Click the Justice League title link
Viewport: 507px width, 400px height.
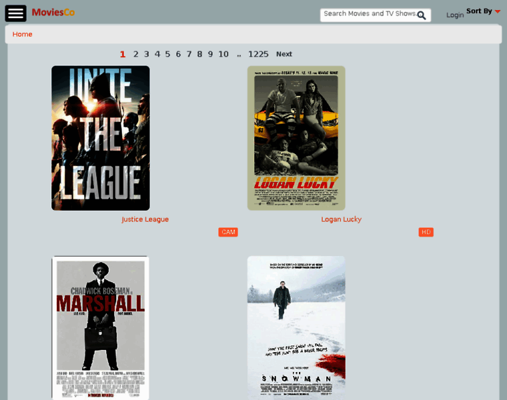pos(145,219)
